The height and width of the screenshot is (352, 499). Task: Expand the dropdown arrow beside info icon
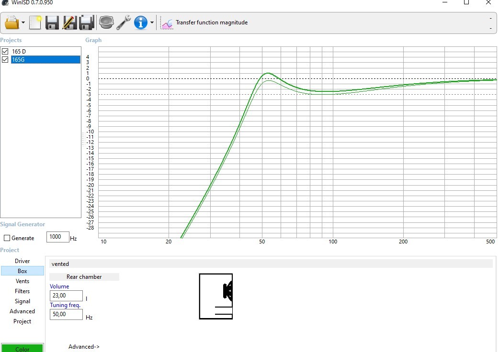tap(152, 22)
